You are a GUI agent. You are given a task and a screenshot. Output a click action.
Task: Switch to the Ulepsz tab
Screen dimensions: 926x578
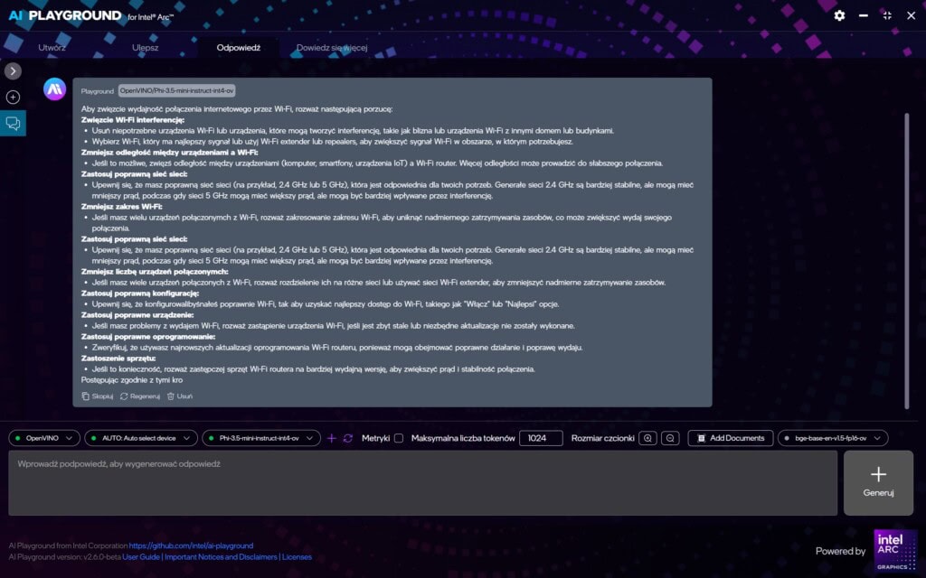coord(146,47)
